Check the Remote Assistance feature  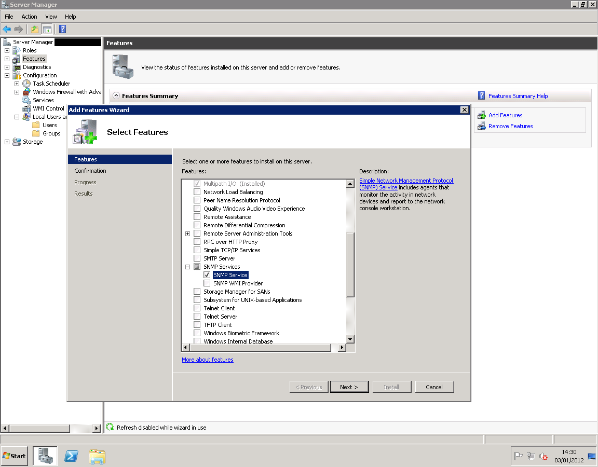coord(197,217)
